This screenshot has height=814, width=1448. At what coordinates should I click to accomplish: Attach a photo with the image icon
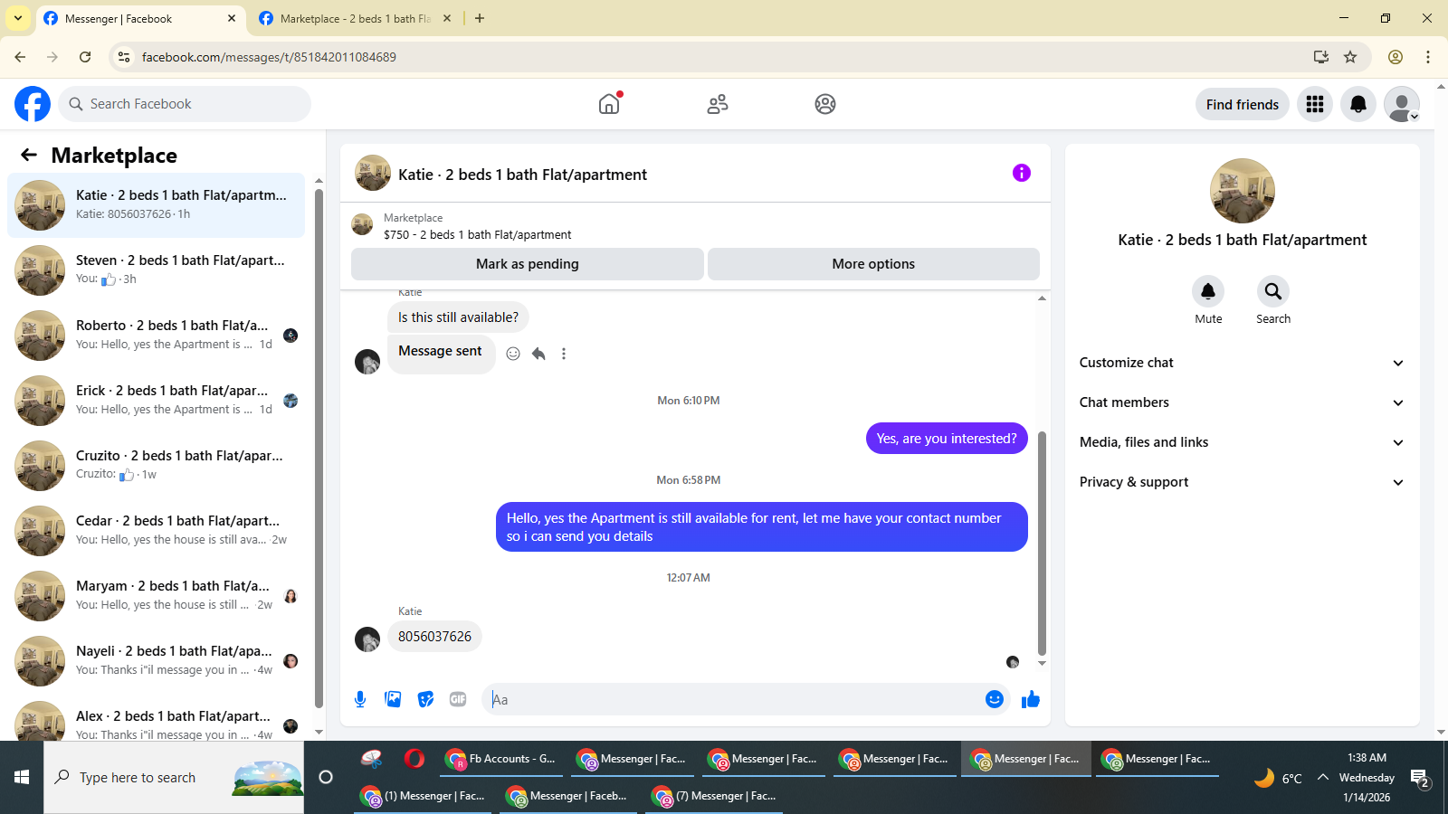(393, 699)
